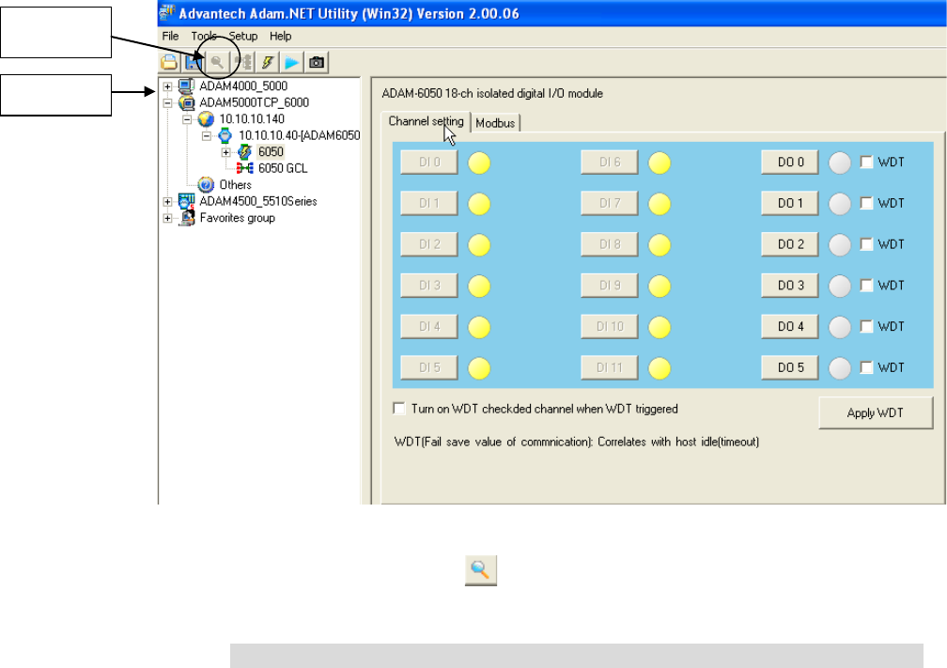Switch to the Channel setting tab
The image size is (947, 668).
[x=426, y=121]
